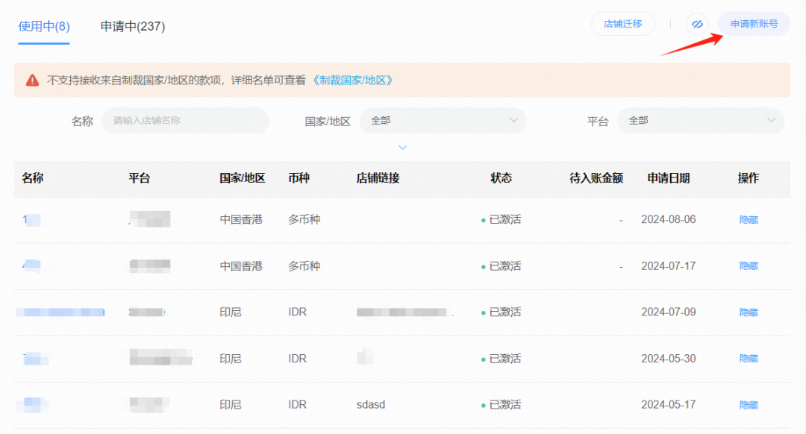Hide the store applied on 2024-08-06
Image resolution: width=806 pixels, height=434 pixels.
click(x=749, y=220)
